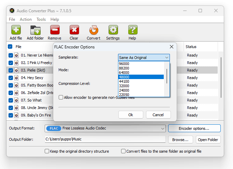Enable Allow encoder to generate non-Subset files

coord(61,97)
